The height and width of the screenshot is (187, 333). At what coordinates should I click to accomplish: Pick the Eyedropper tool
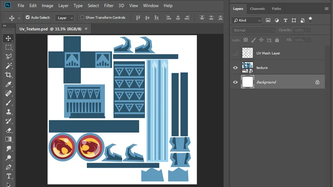pyautogui.click(x=9, y=84)
